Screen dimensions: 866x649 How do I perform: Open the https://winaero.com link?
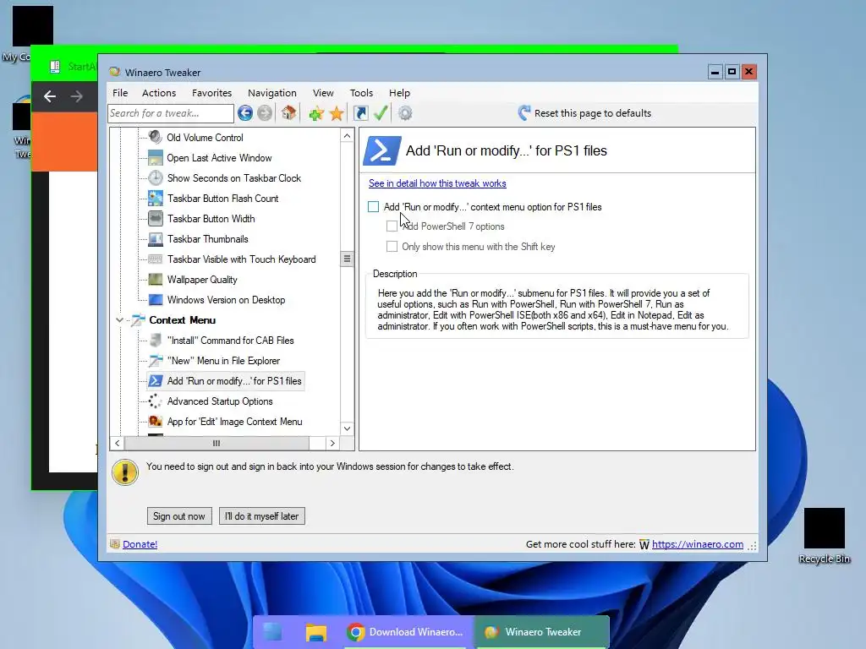point(698,544)
